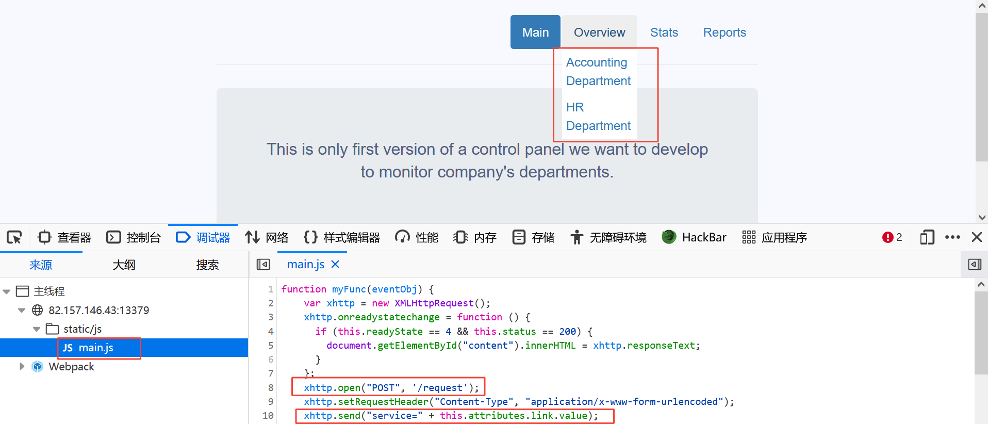Click line number 1 in the gutter

click(x=271, y=289)
